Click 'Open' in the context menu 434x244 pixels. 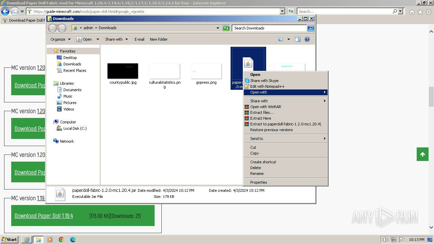click(285, 75)
